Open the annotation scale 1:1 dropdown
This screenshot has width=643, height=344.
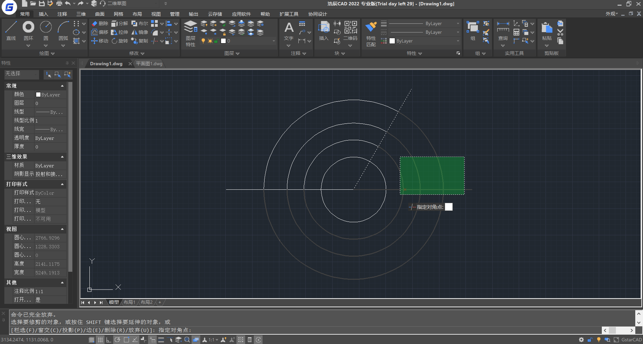click(213, 340)
